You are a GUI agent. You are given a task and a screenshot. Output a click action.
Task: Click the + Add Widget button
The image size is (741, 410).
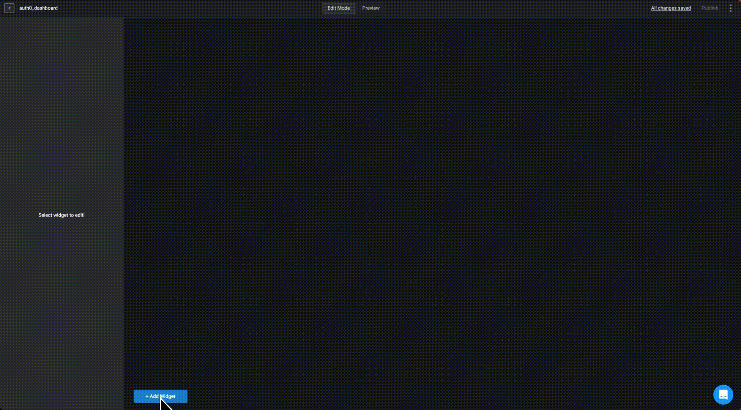[x=160, y=396]
